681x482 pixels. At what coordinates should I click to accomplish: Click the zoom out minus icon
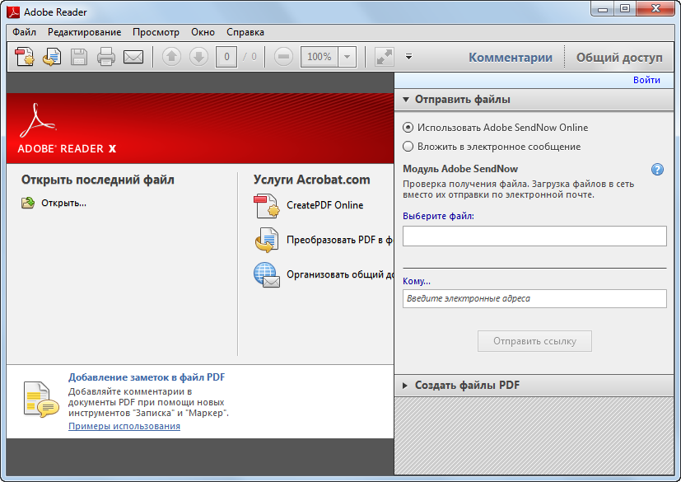click(283, 57)
